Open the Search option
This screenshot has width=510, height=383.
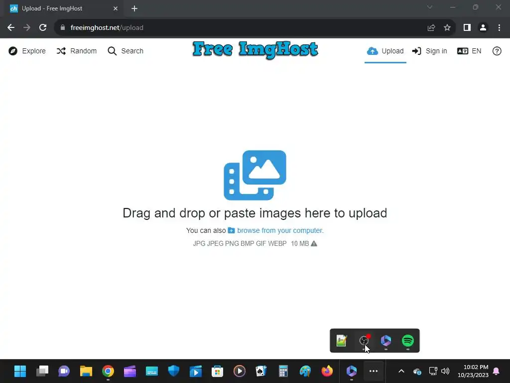point(126,51)
